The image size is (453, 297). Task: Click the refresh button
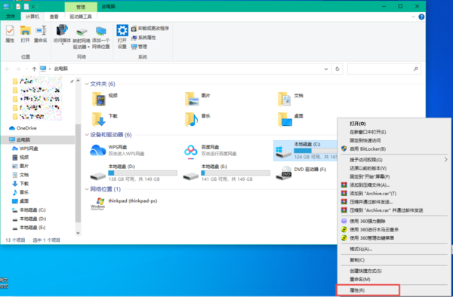[x=337, y=69]
